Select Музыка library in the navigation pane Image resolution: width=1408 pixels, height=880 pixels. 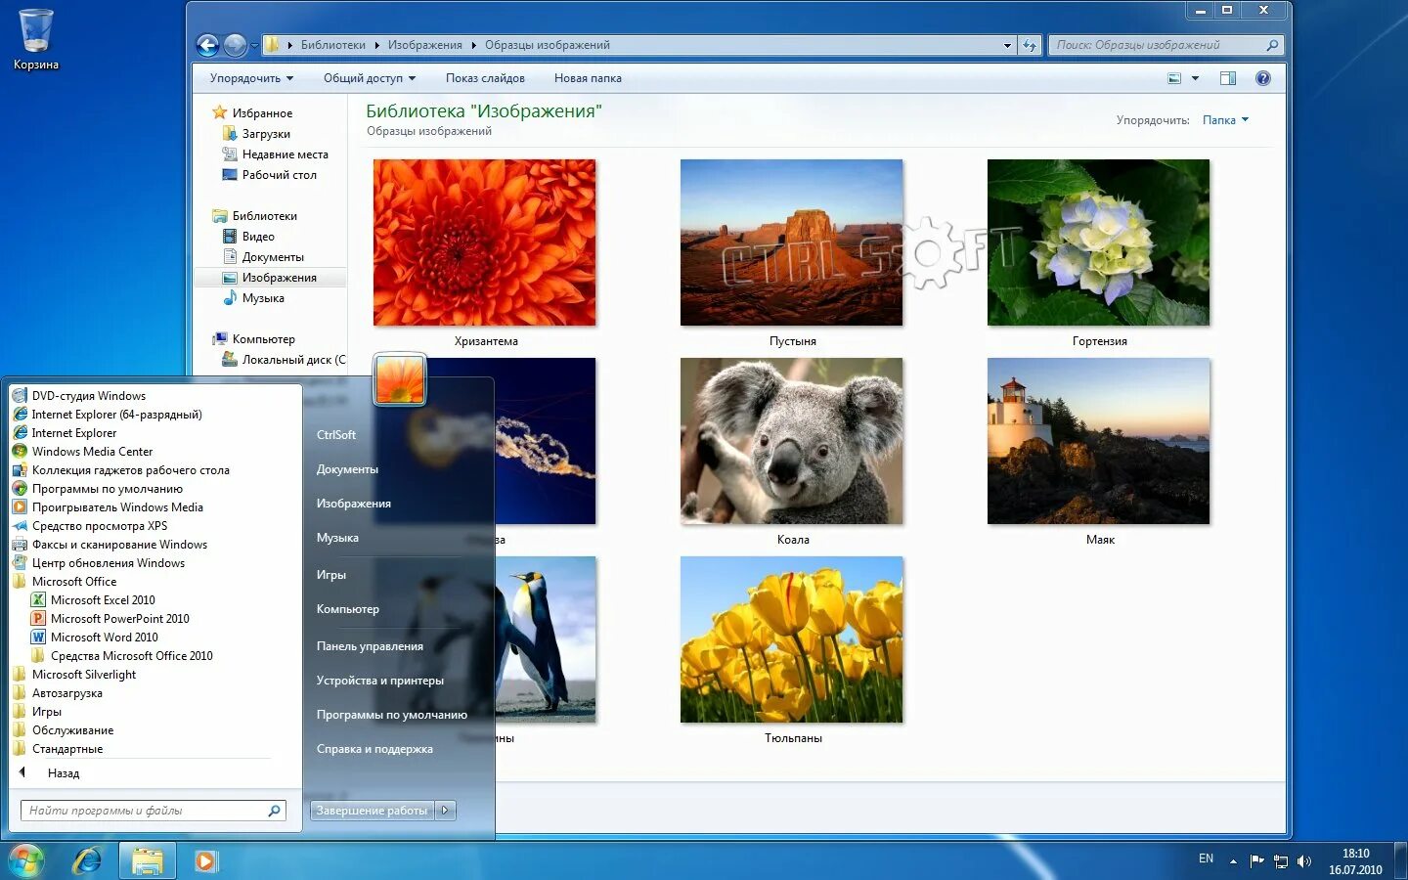[x=253, y=298]
